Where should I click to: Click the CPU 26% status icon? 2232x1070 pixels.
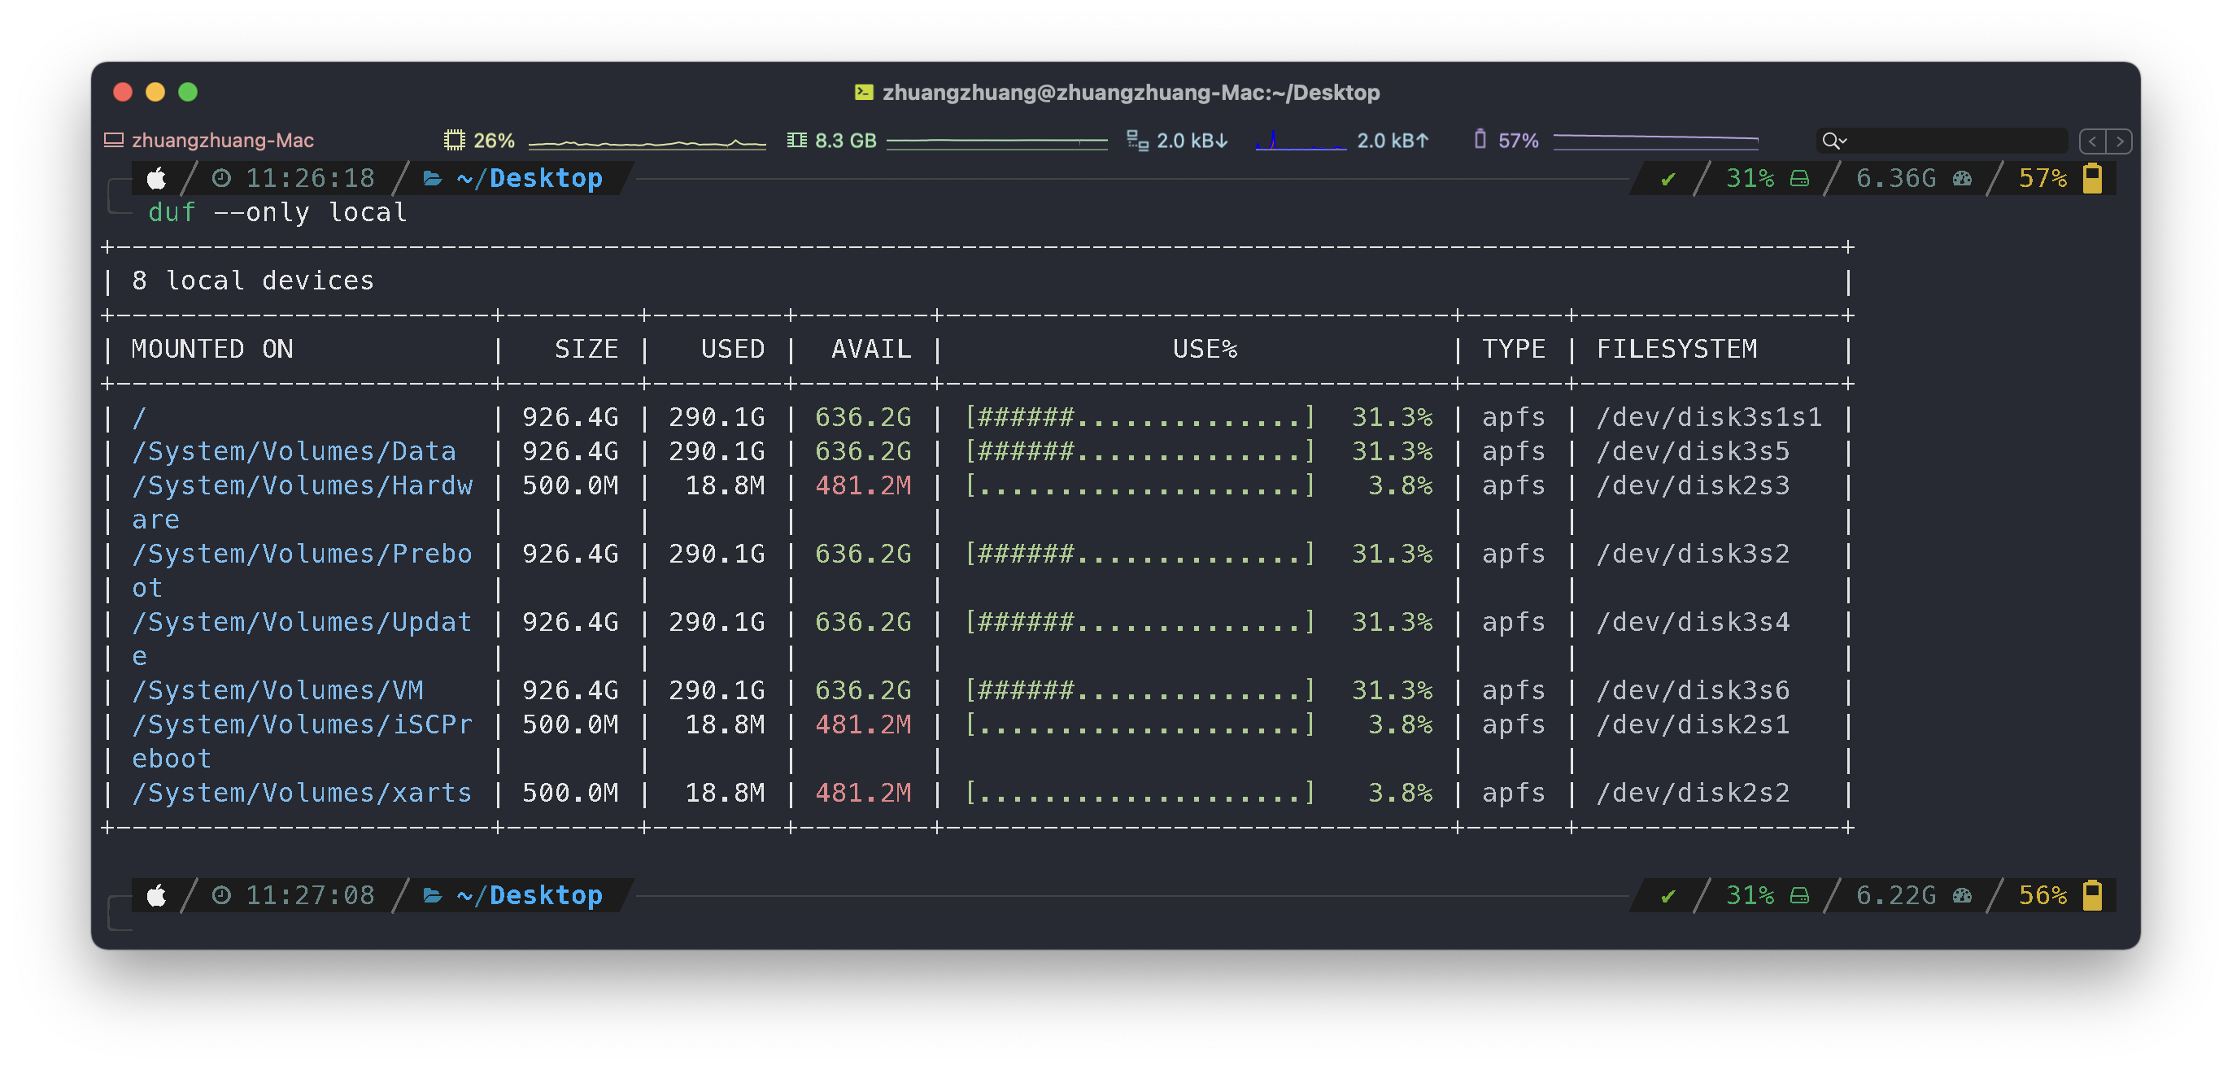coord(454,141)
